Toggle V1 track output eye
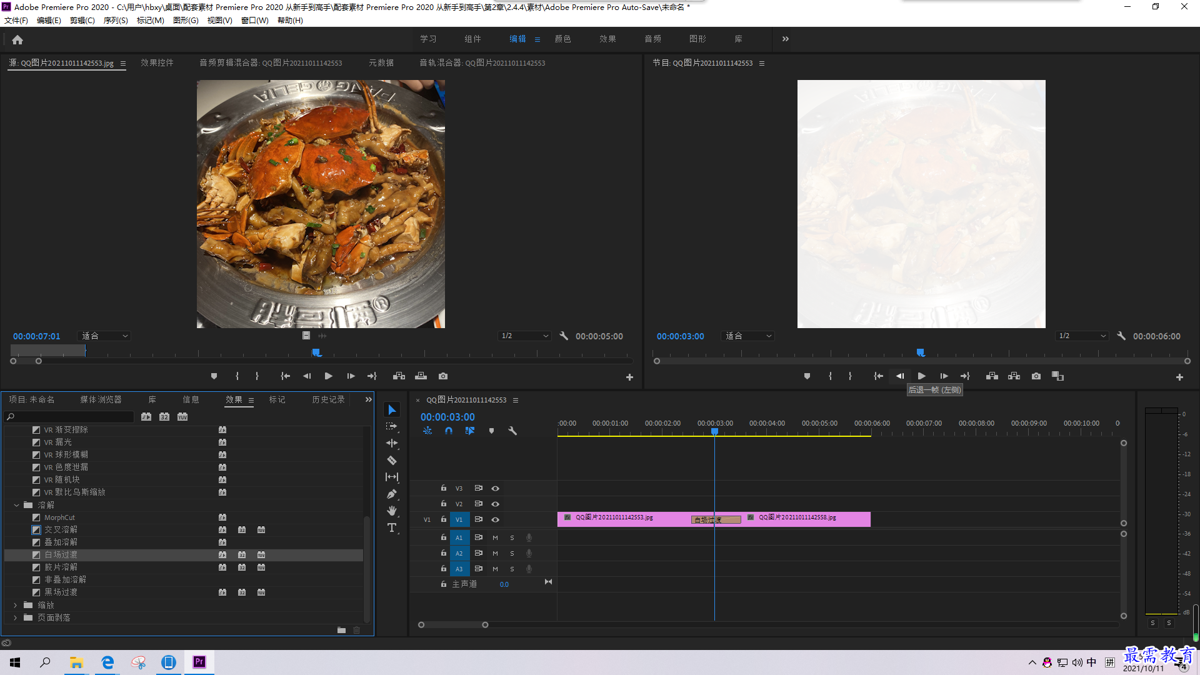Image resolution: width=1200 pixels, height=675 pixels. pyautogui.click(x=495, y=520)
